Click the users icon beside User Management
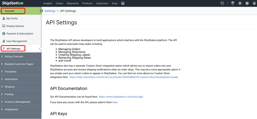 click(x=4, y=41)
